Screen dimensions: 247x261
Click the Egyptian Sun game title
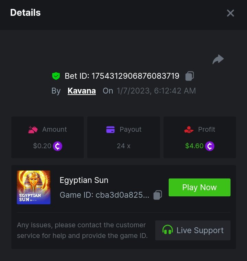point(84,180)
